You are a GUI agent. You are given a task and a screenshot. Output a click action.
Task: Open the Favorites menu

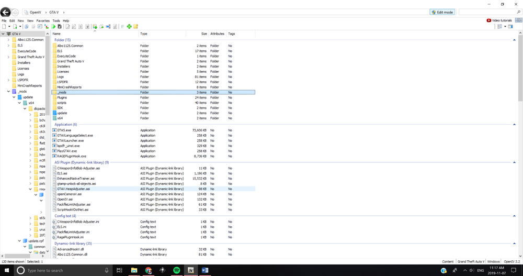click(43, 21)
